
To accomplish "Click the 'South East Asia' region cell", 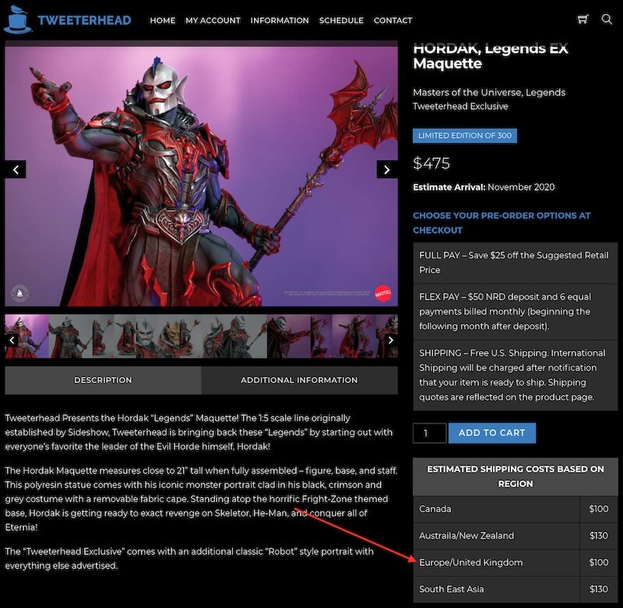I will (x=496, y=589).
